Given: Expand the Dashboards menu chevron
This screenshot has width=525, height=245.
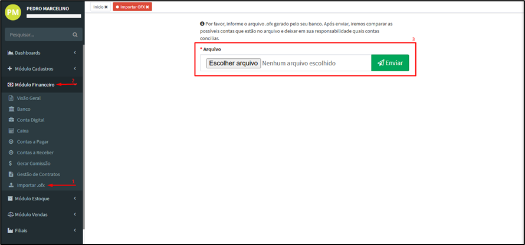Looking at the screenshot, I should [x=74, y=53].
